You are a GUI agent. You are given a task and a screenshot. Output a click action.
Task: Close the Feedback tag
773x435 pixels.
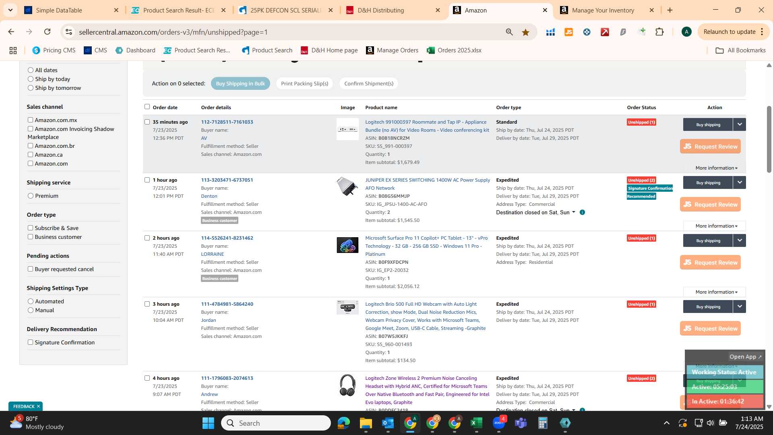click(x=38, y=406)
